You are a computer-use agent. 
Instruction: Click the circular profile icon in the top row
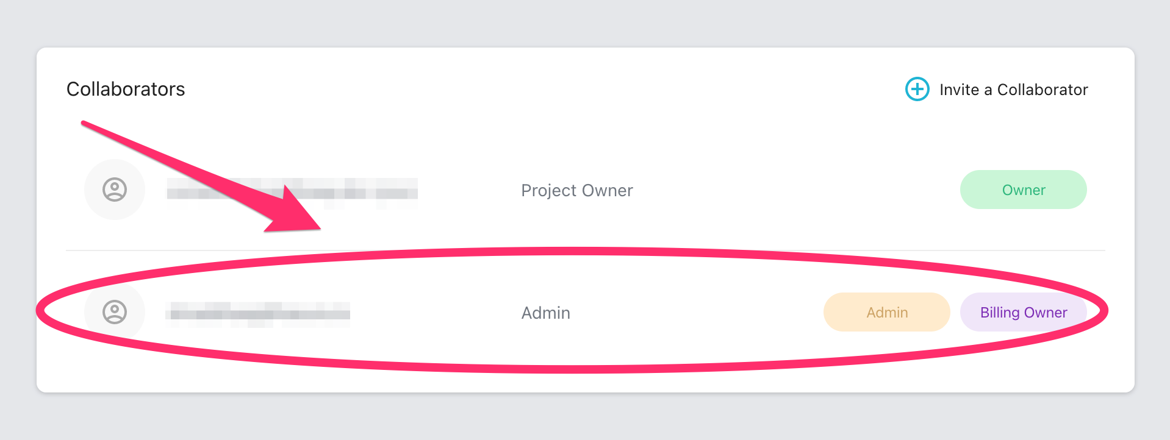click(114, 190)
